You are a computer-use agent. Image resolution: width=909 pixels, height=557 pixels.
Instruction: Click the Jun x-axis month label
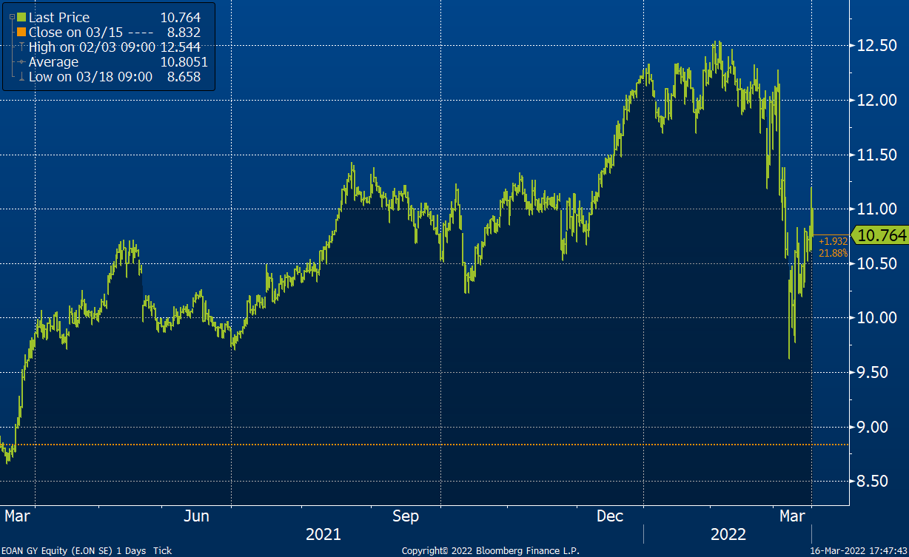[x=195, y=516]
